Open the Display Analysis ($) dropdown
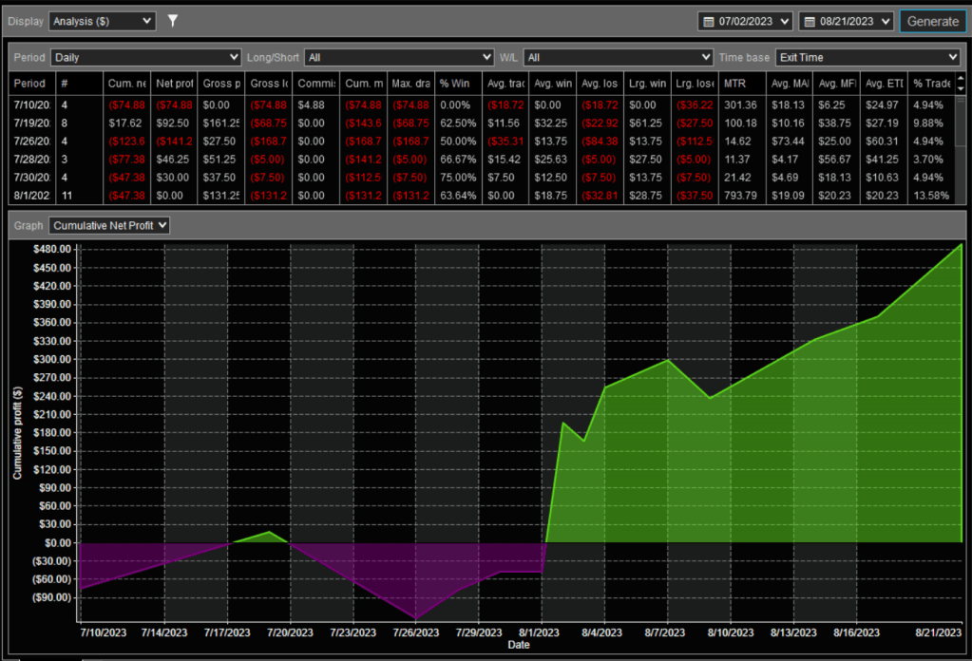Viewport: 972px width, 661px height. (x=102, y=20)
